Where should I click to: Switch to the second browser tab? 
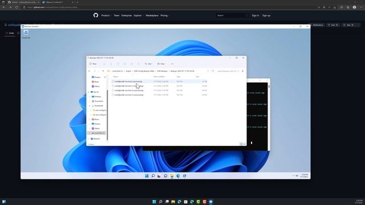click(58, 2)
